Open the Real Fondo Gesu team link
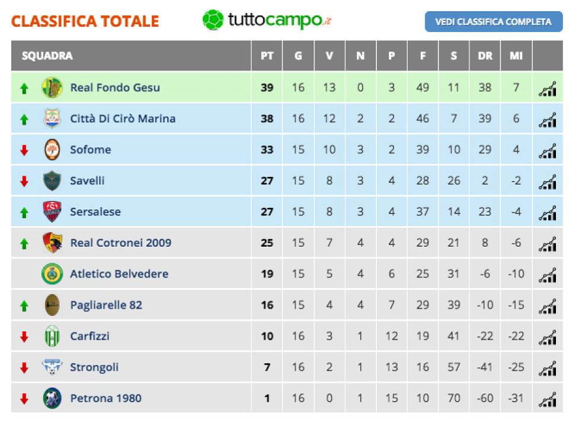This screenshot has width=569, height=423. click(x=115, y=88)
